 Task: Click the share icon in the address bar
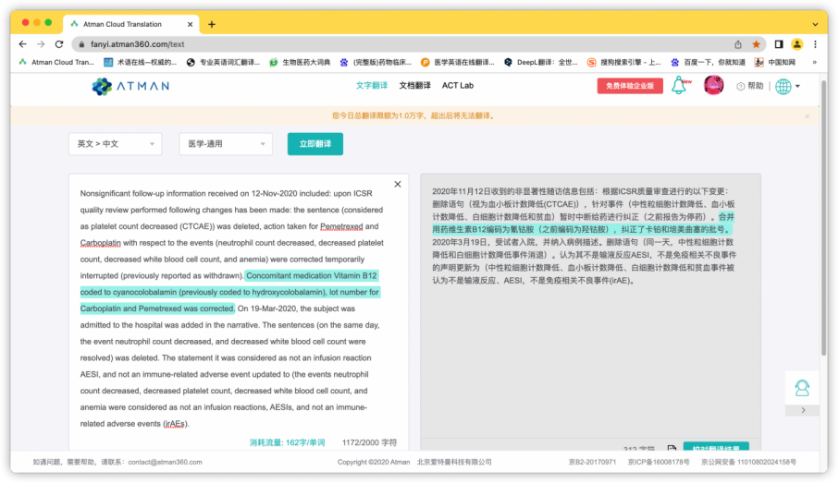(x=738, y=44)
